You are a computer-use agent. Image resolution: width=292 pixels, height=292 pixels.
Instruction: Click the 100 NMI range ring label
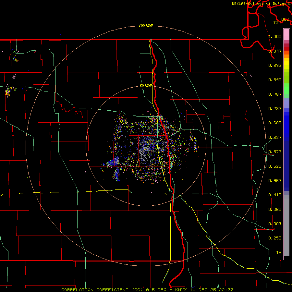[146, 26]
